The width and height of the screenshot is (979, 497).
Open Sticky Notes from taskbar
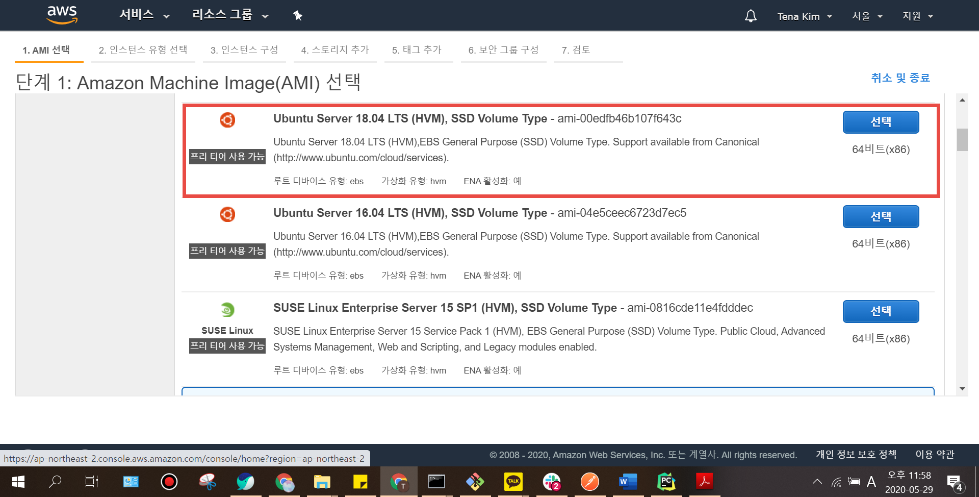[360, 482]
